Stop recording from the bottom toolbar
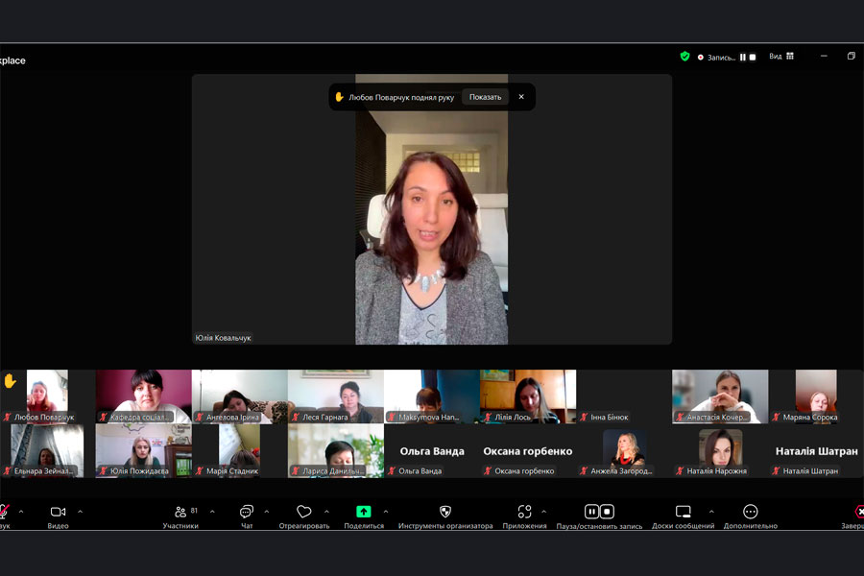864x576 pixels. click(607, 512)
